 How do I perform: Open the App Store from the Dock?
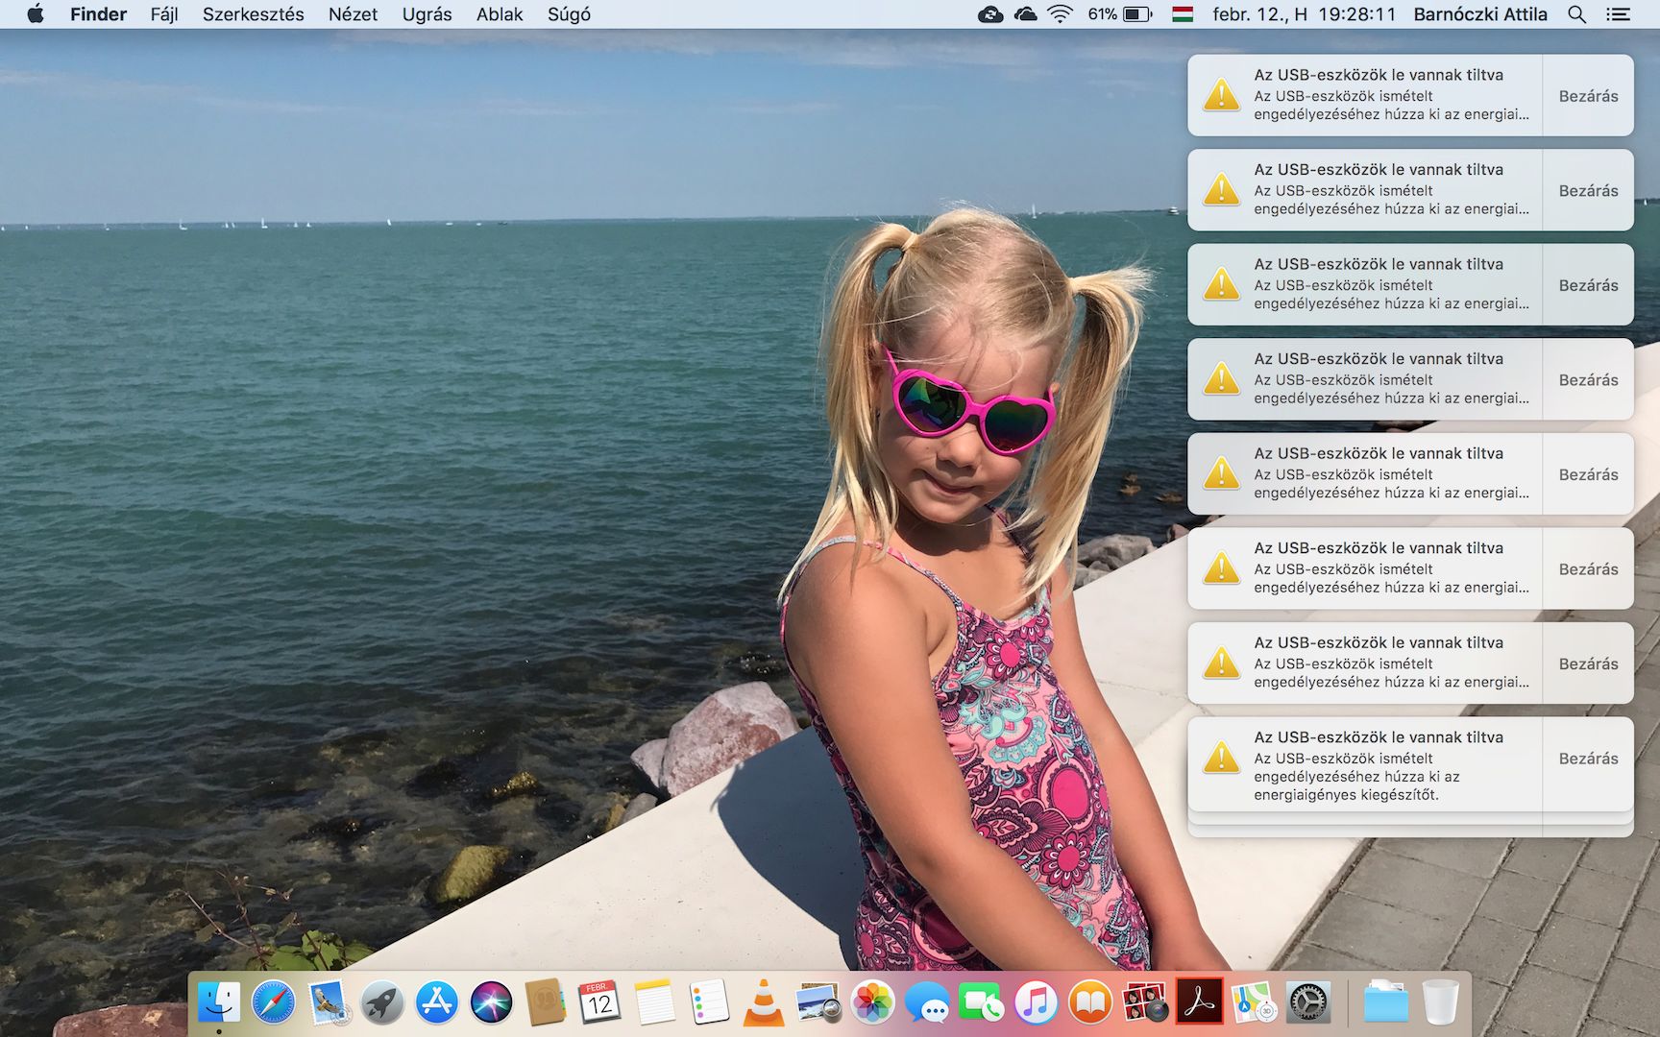pos(437,1002)
